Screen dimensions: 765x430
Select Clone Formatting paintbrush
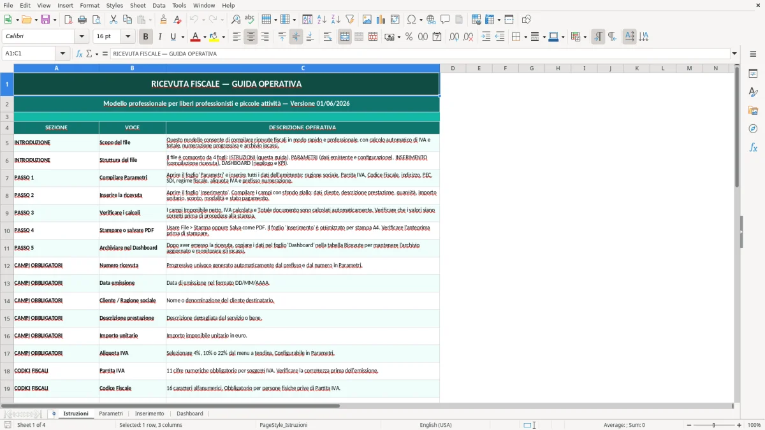[x=163, y=20]
